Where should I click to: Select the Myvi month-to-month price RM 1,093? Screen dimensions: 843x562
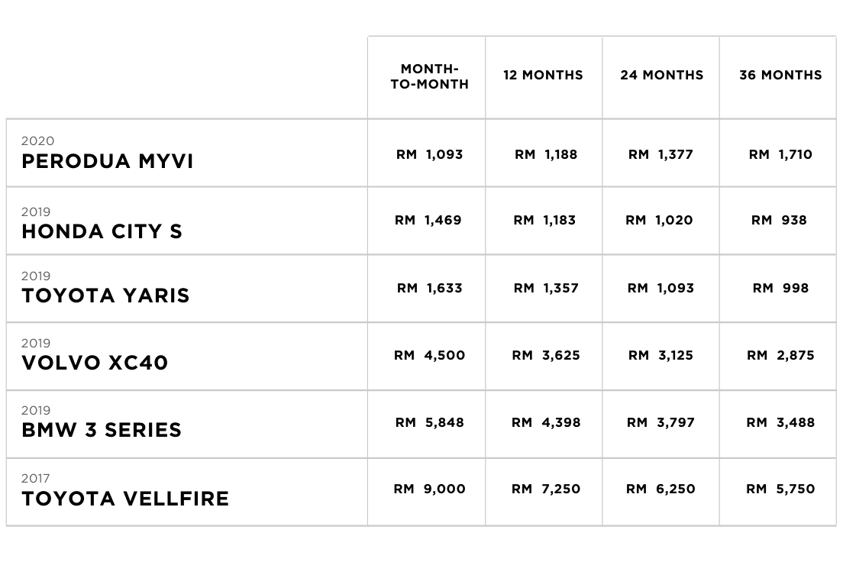[x=430, y=155]
